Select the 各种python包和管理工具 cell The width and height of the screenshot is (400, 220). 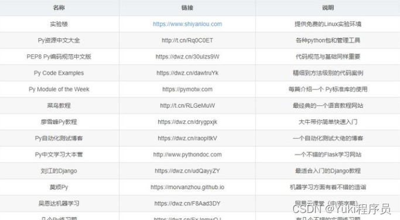[x=328, y=40]
